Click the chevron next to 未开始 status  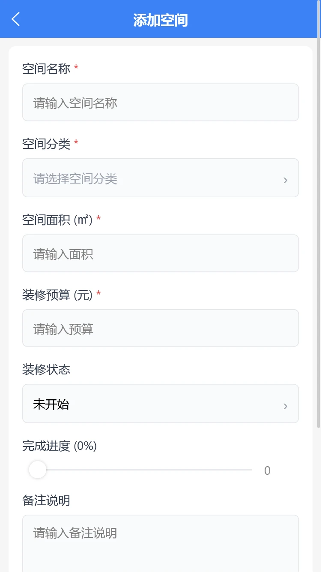pyautogui.click(x=285, y=406)
